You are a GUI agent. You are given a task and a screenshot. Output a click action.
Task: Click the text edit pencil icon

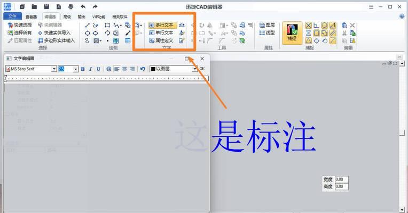click(x=182, y=40)
